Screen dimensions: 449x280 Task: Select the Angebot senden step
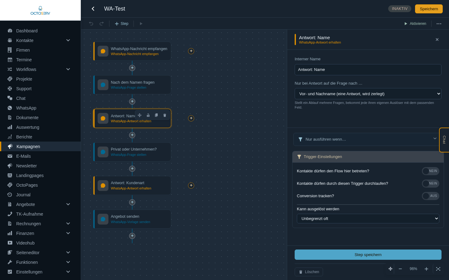[132, 219]
